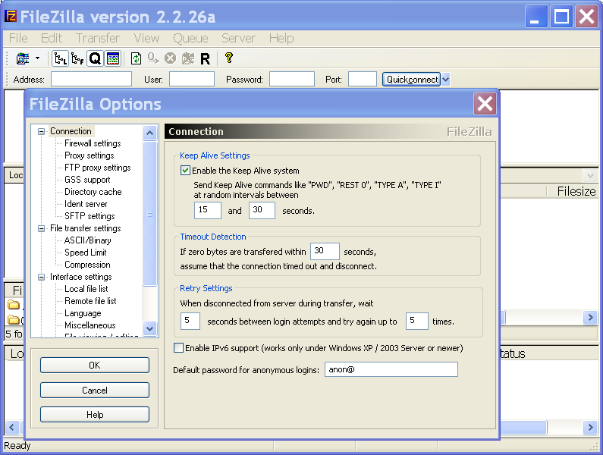Image resolution: width=603 pixels, height=455 pixels.
Task: Select Local file list tree item
Action: pos(86,289)
